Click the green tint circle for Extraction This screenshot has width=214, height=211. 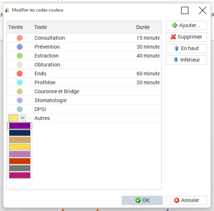(x=20, y=56)
